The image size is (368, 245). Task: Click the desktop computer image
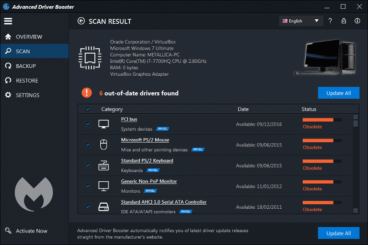tap(326, 57)
